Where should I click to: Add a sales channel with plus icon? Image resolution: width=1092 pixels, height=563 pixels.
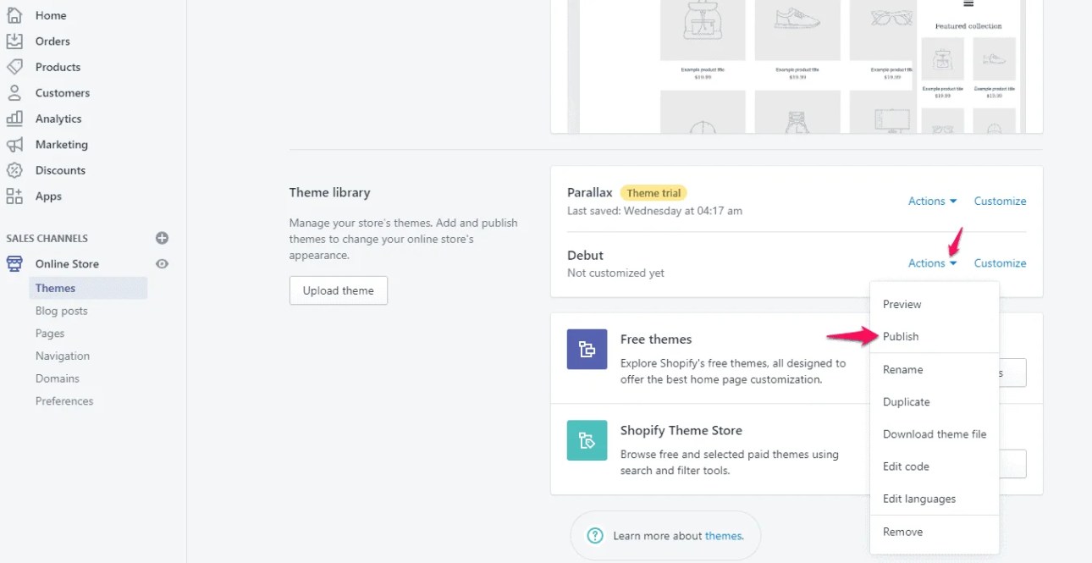point(163,238)
